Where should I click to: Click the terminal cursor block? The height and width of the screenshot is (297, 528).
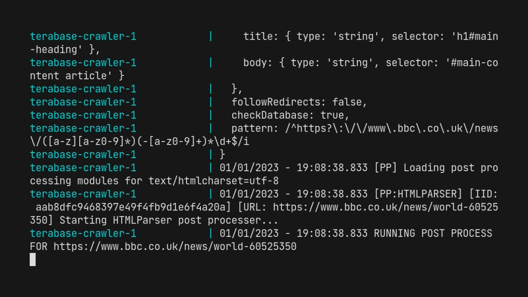[33, 259]
